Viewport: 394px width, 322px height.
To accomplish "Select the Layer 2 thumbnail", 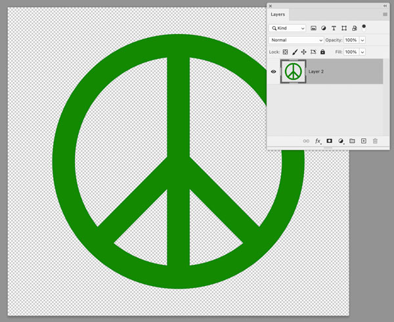I will [x=294, y=71].
